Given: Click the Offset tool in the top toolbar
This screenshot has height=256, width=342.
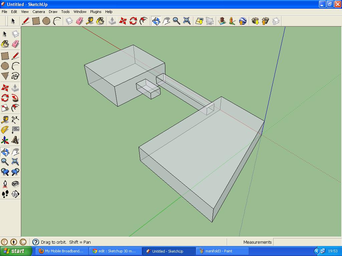Looking at the screenshot, I should click(x=144, y=21).
